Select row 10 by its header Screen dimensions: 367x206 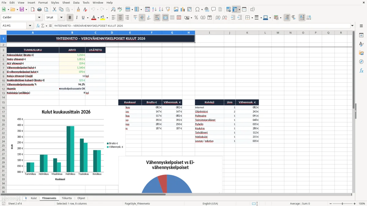tap(3, 80)
